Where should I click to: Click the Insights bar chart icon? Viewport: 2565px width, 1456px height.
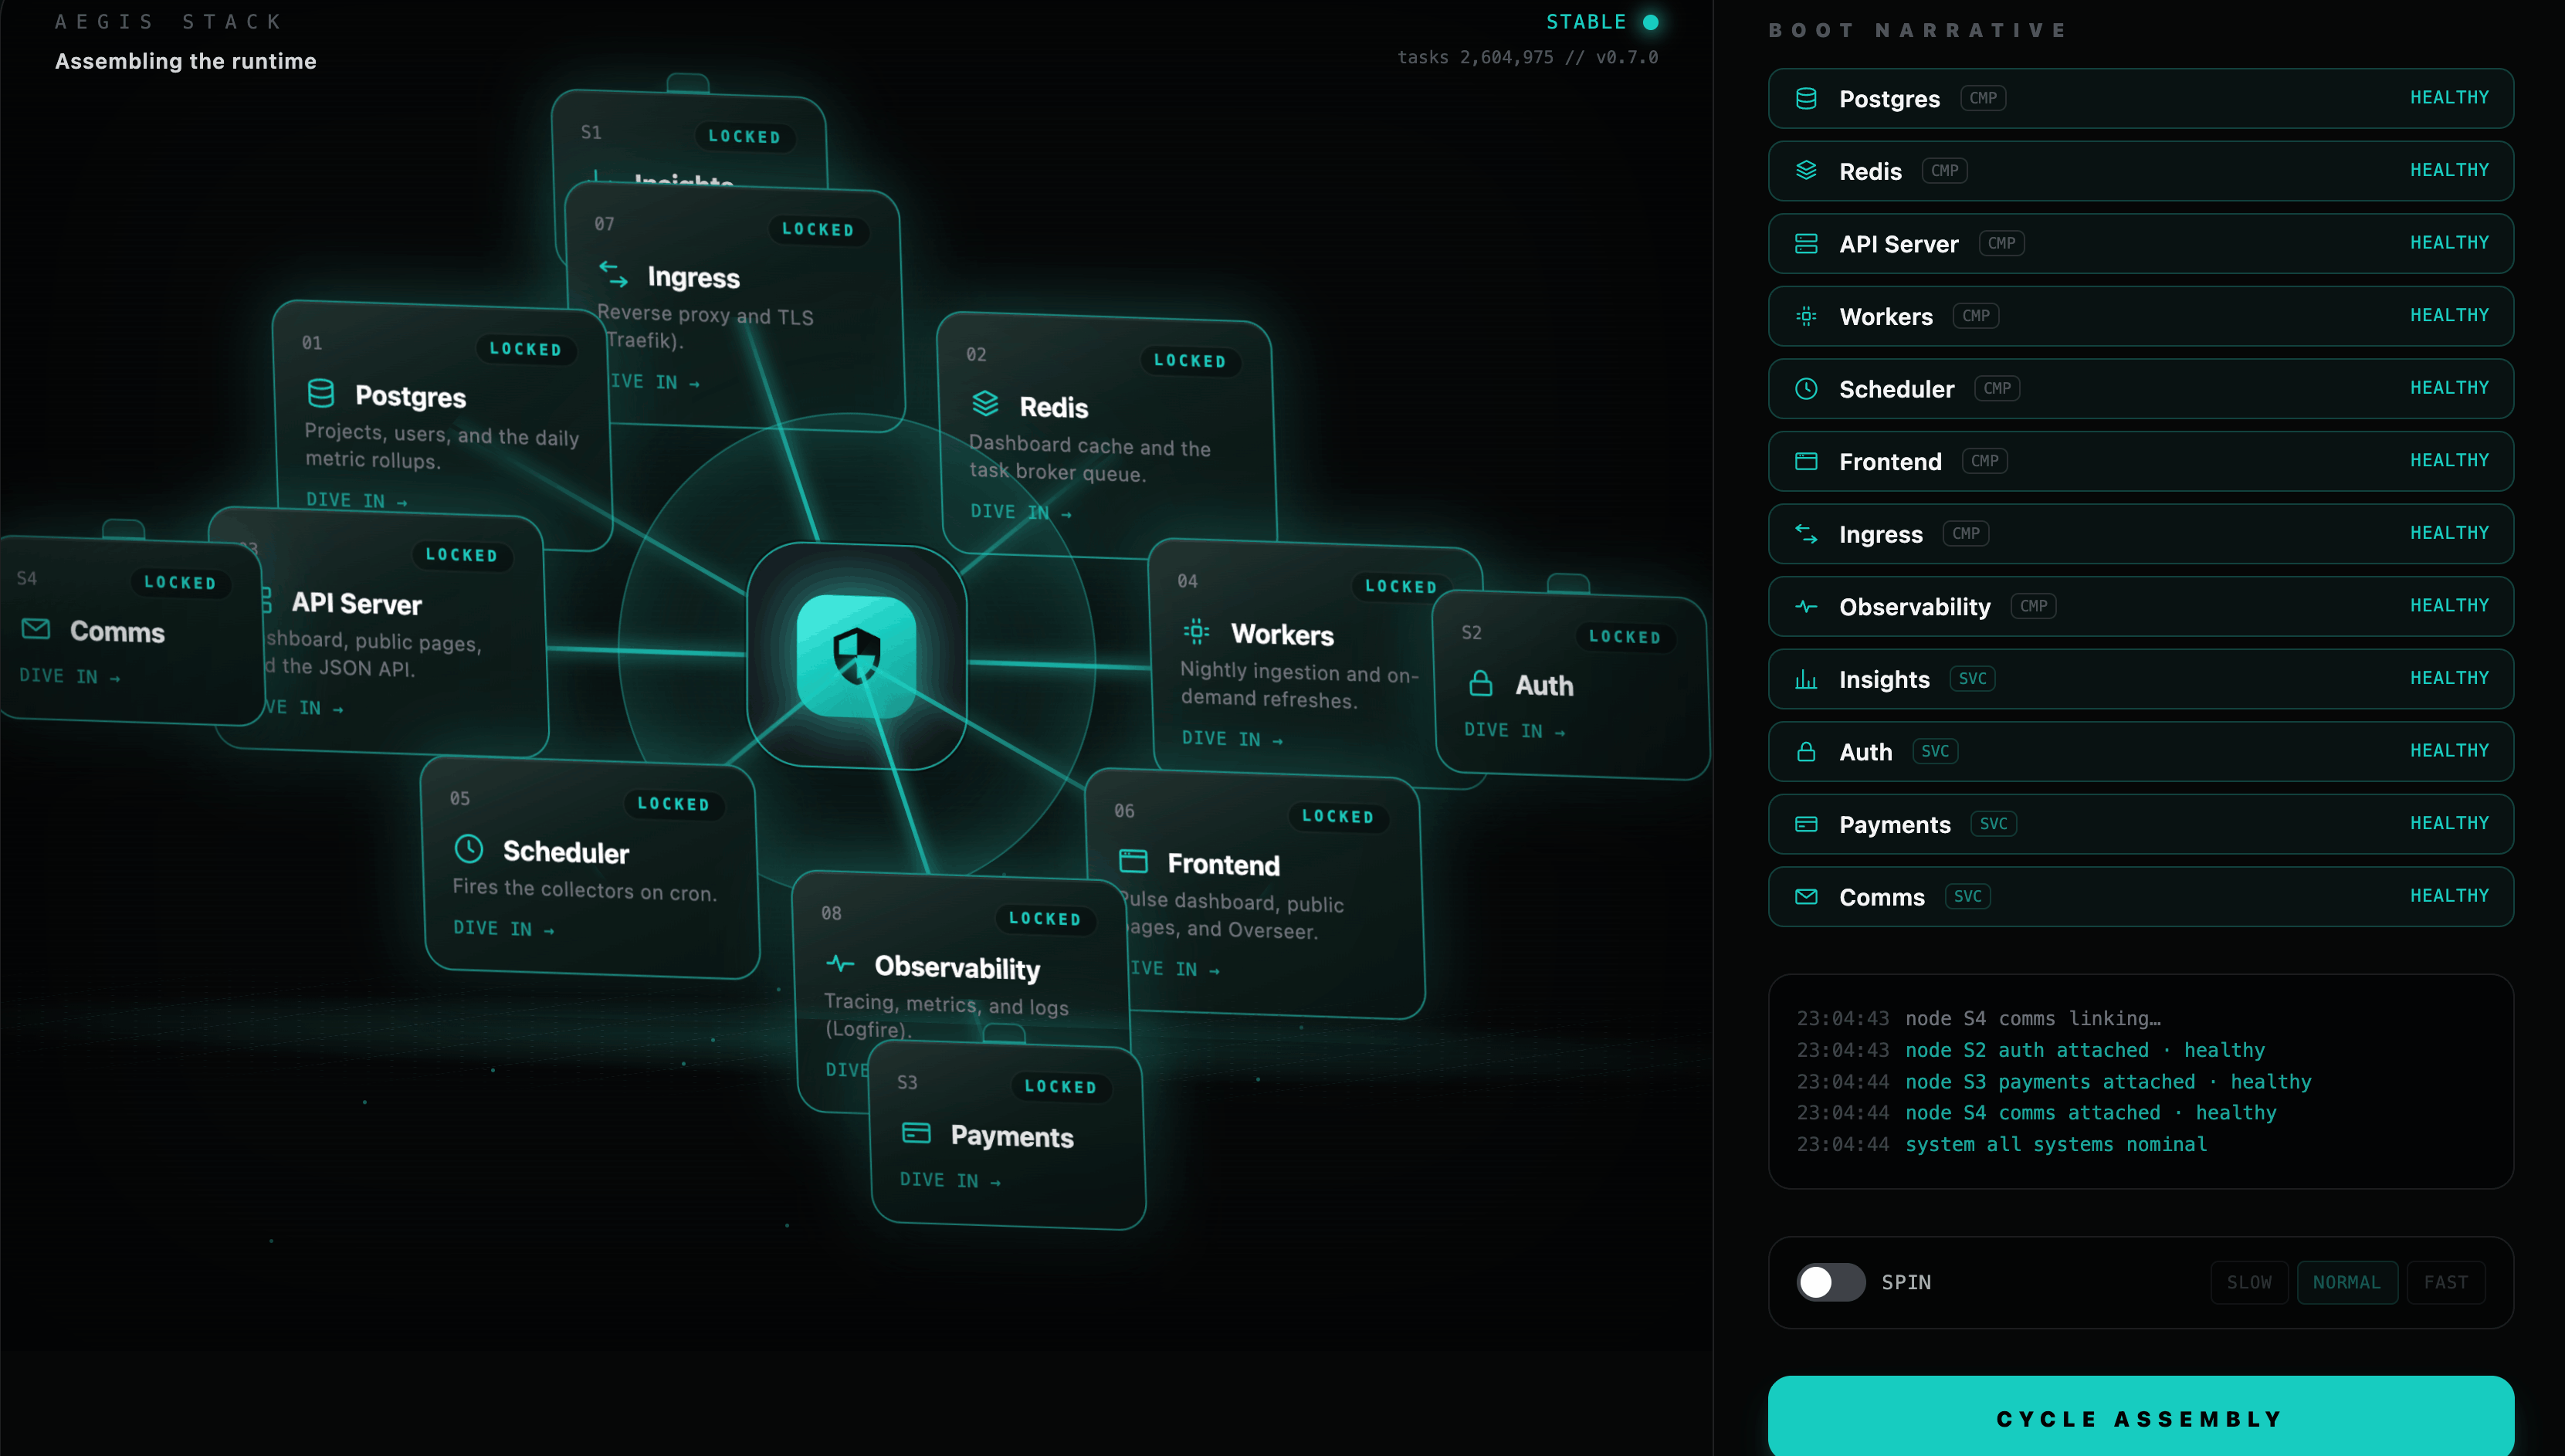coord(1806,679)
